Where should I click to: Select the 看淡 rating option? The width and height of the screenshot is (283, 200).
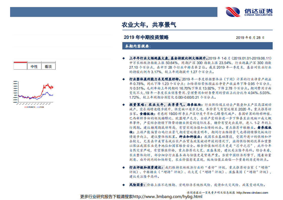pyautogui.click(x=48, y=66)
